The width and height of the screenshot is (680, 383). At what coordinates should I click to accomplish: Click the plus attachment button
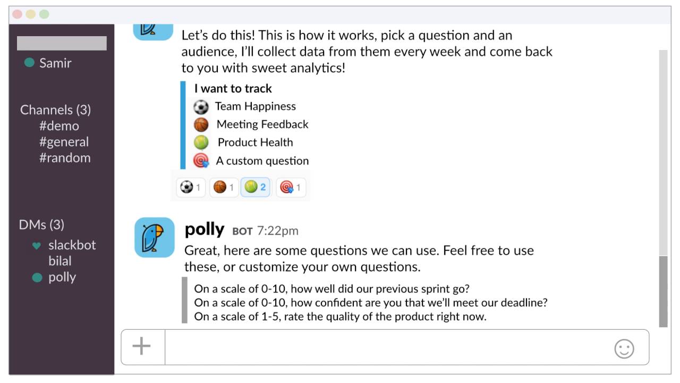pyautogui.click(x=142, y=347)
